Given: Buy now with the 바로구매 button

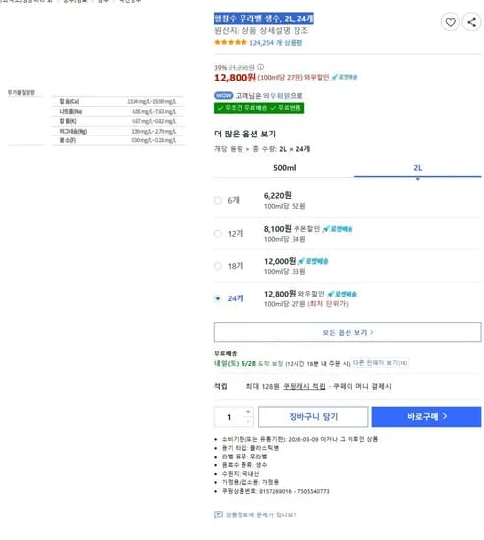Looking at the screenshot, I should tap(426, 417).
